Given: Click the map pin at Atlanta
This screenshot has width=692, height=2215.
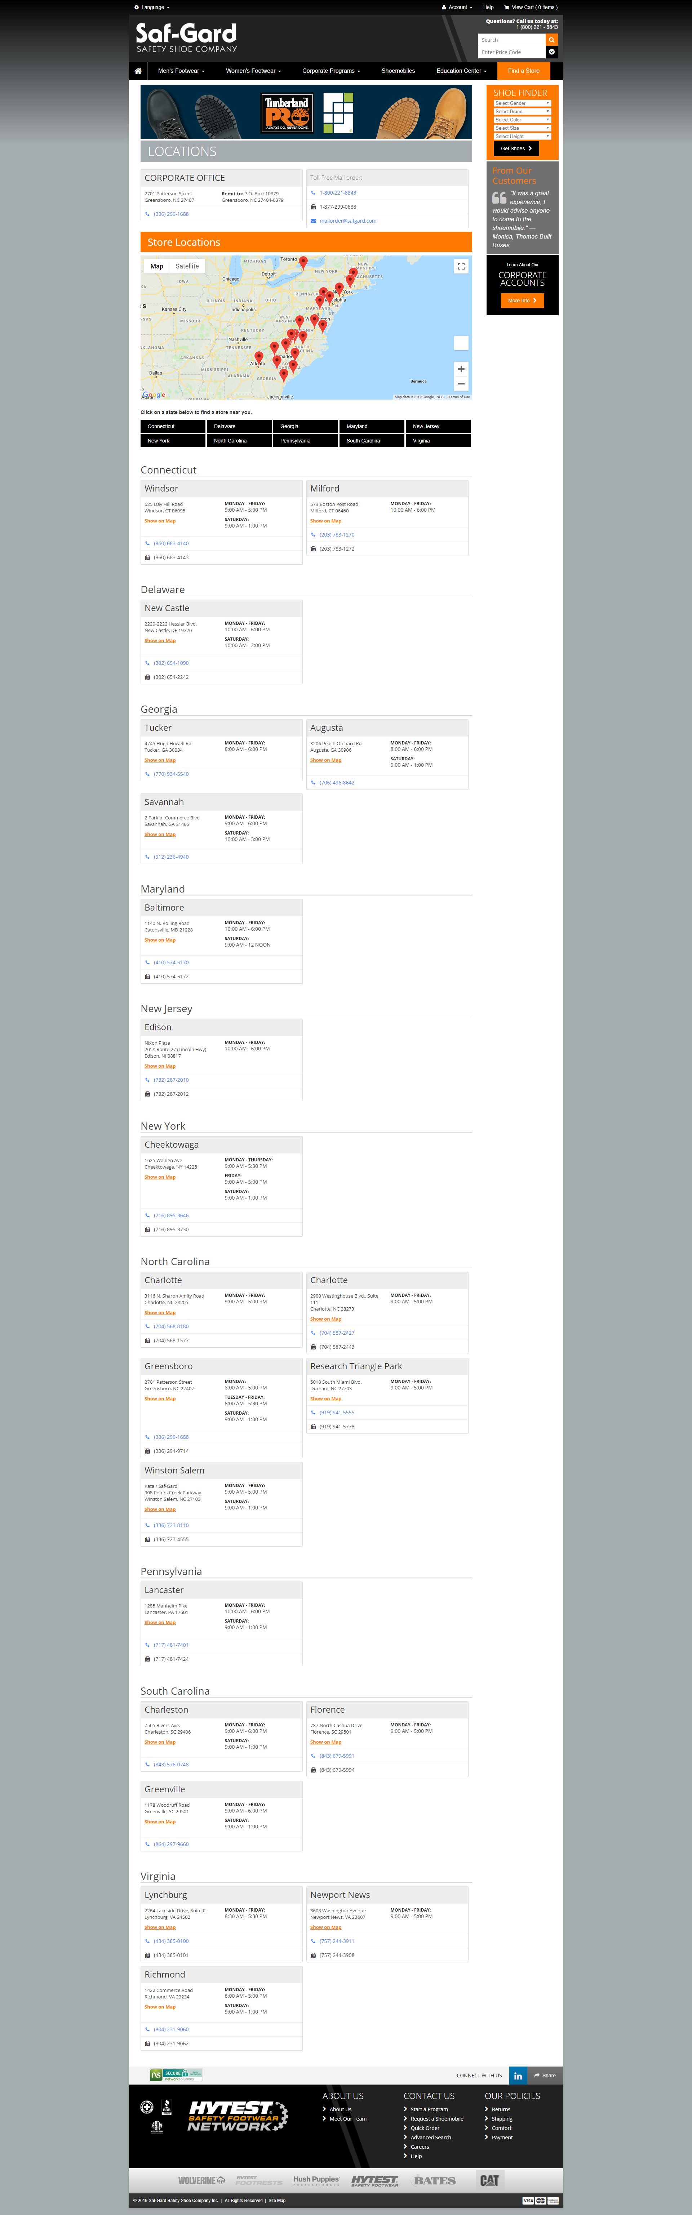Looking at the screenshot, I should pyautogui.click(x=259, y=357).
